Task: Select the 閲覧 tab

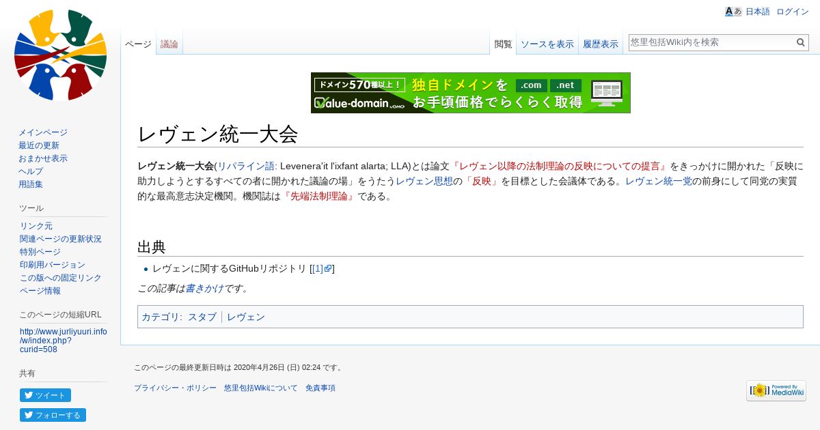Action: (503, 44)
